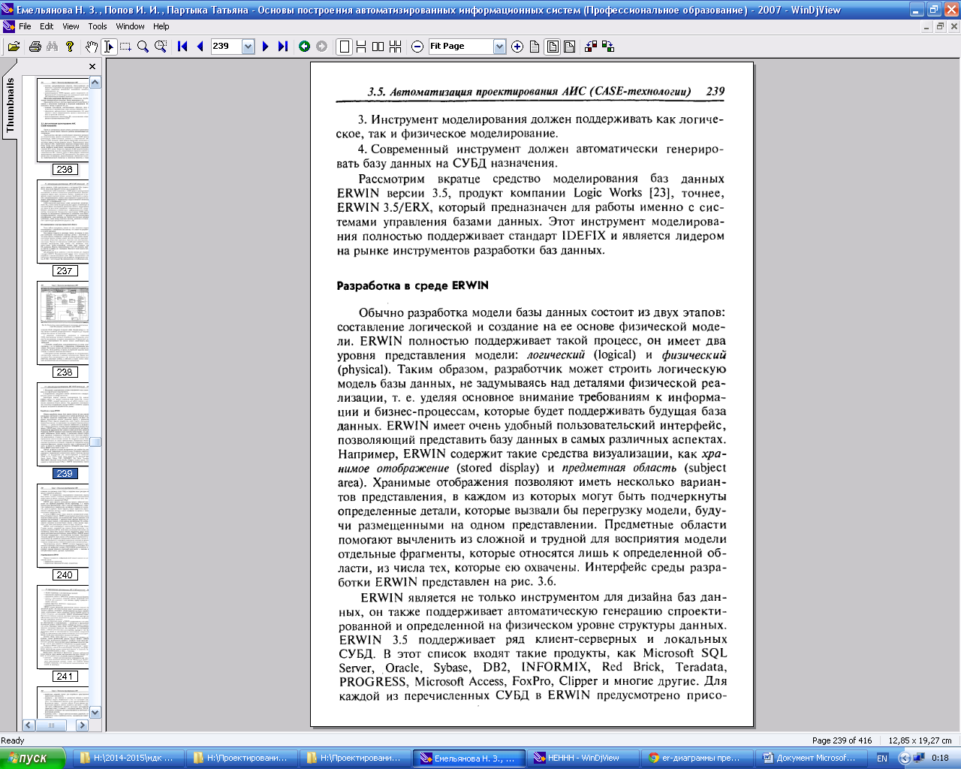Click the Print icon in toolbar
Screen dimensions: 961x769
coord(35,47)
